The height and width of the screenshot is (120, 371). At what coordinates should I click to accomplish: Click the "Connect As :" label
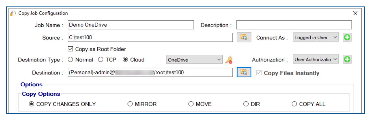click(272, 38)
